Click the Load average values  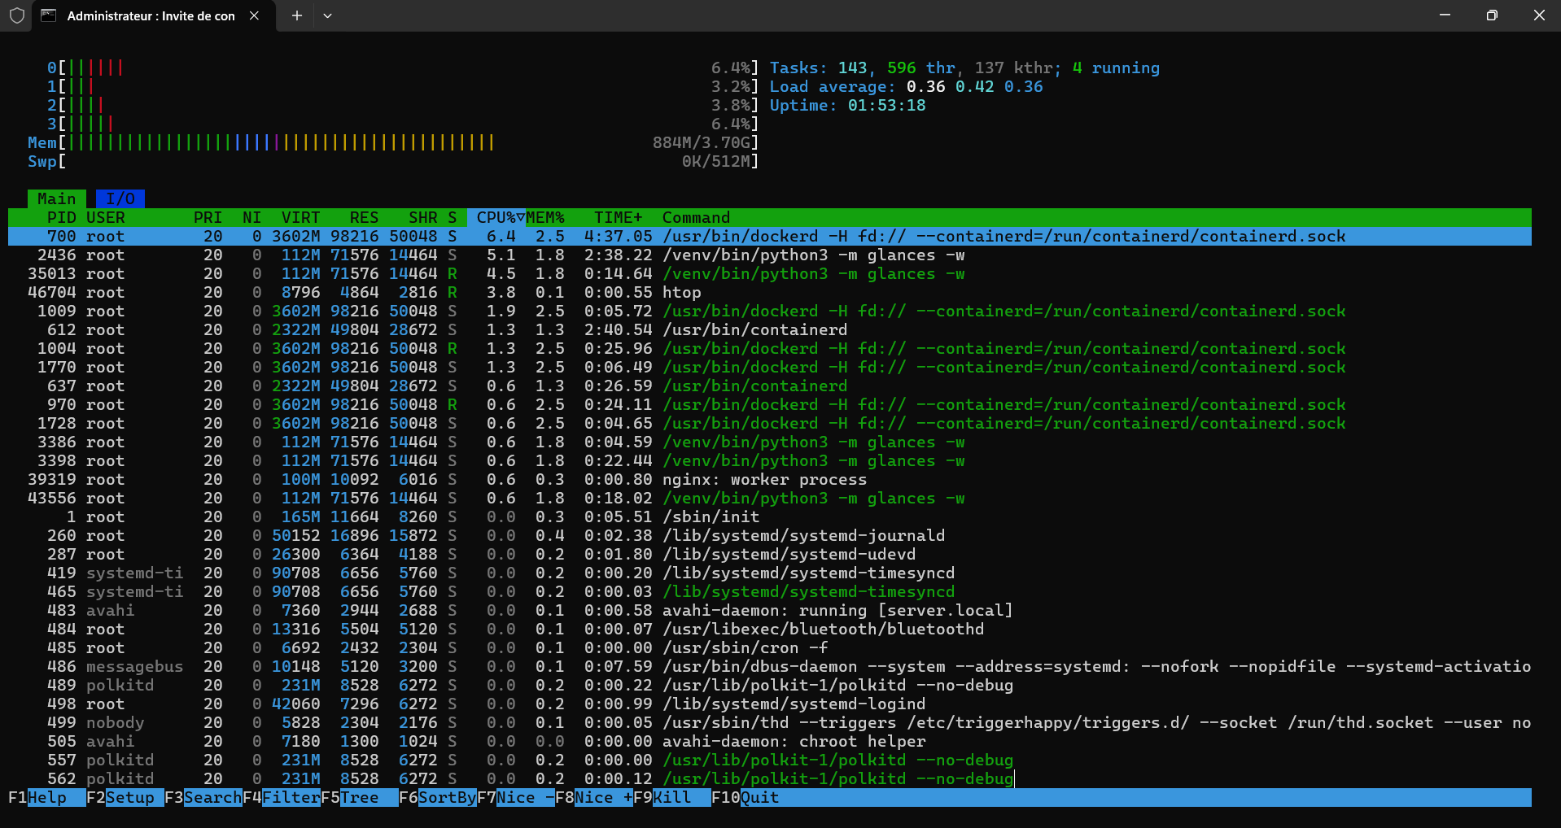click(x=975, y=86)
